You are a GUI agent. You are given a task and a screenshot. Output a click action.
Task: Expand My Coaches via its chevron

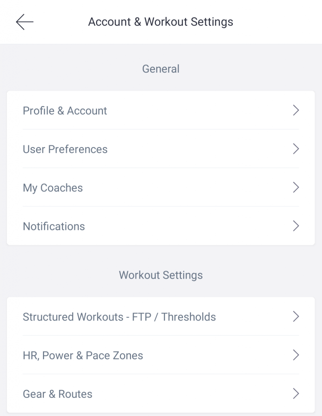click(x=296, y=187)
